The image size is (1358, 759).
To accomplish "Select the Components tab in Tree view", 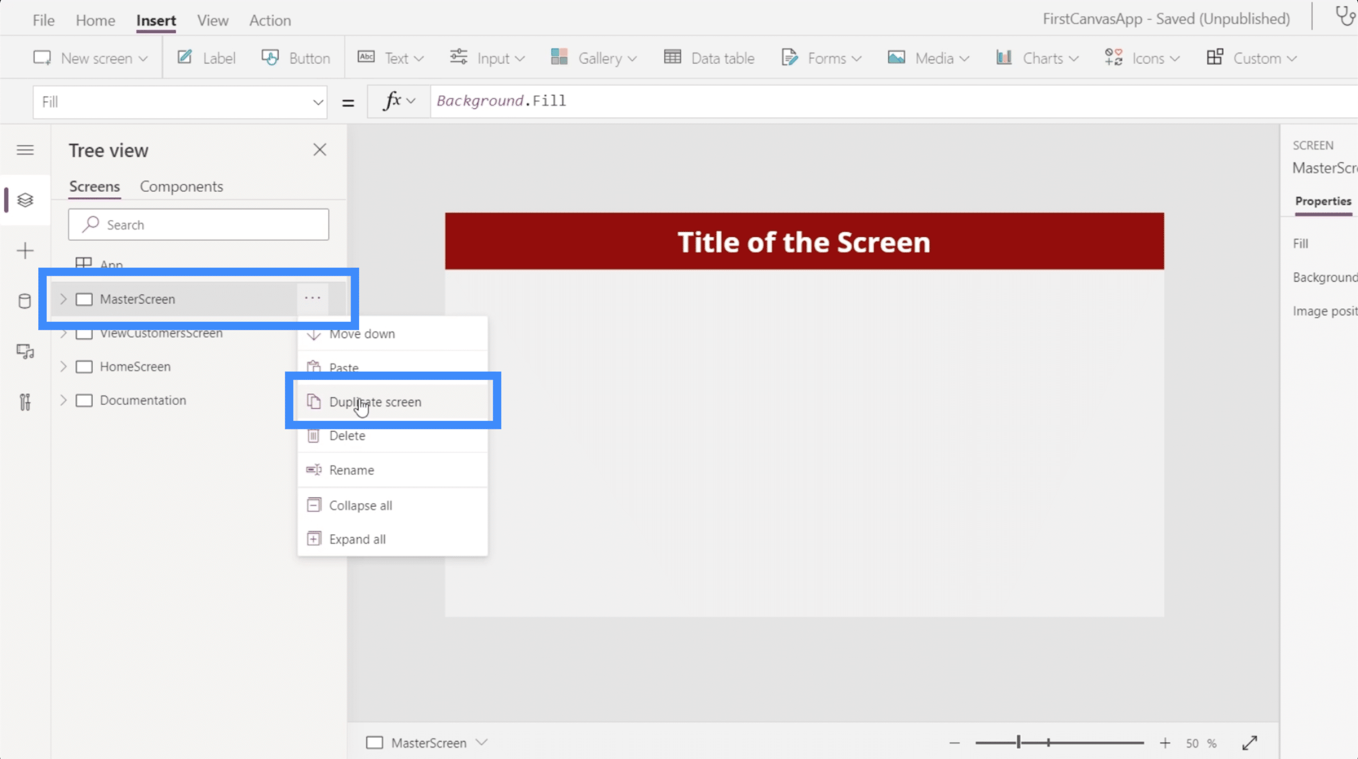I will [181, 187].
